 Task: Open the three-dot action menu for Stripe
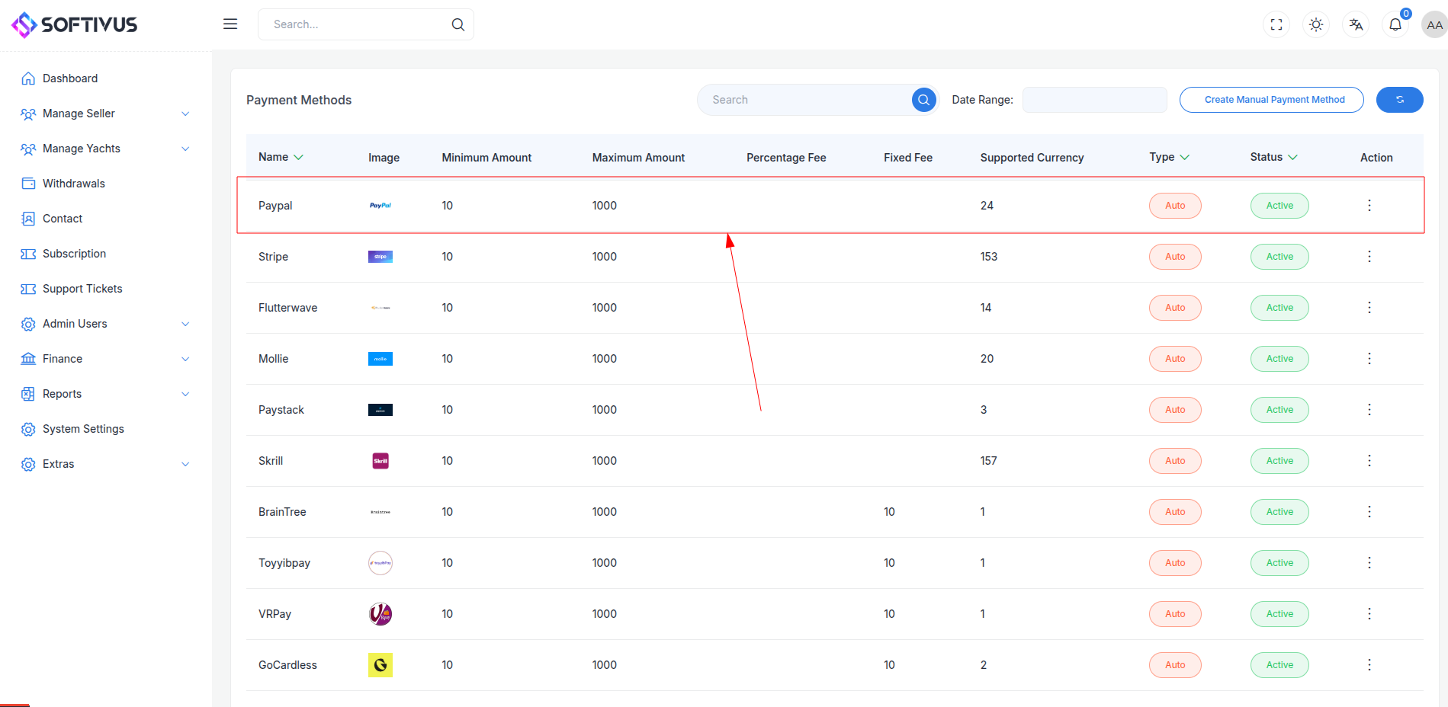[1369, 257]
